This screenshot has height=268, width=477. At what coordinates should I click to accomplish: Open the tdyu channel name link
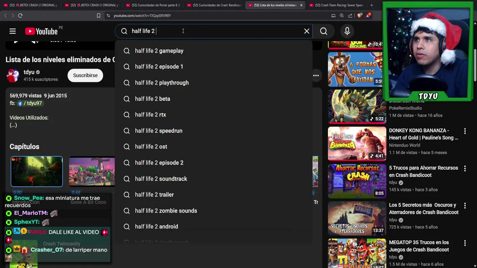(x=29, y=72)
